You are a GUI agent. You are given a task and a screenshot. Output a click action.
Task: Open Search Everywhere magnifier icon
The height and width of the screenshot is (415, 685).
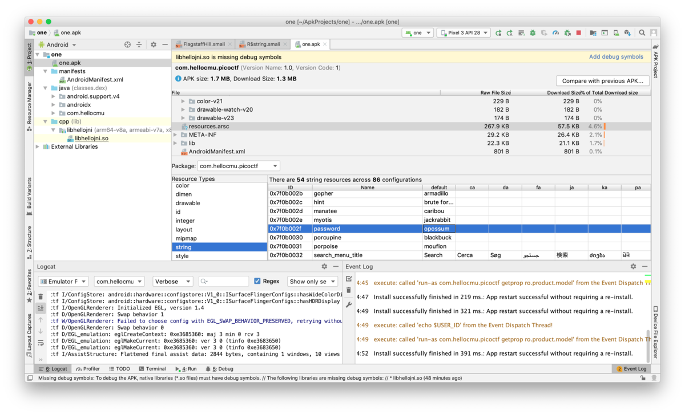click(642, 33)
